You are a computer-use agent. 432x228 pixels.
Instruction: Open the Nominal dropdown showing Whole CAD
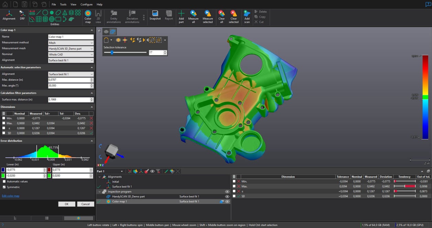coord(71,54)
